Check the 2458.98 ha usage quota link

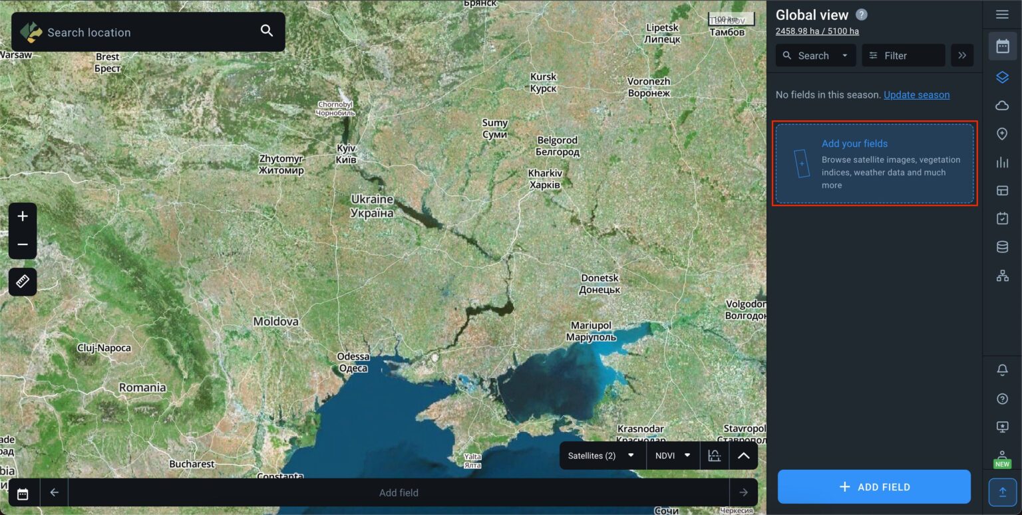[x=816, y=31]
